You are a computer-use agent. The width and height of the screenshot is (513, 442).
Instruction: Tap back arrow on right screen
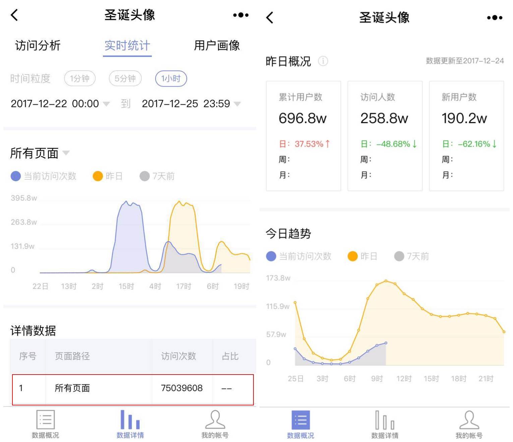tap(270, 17)
